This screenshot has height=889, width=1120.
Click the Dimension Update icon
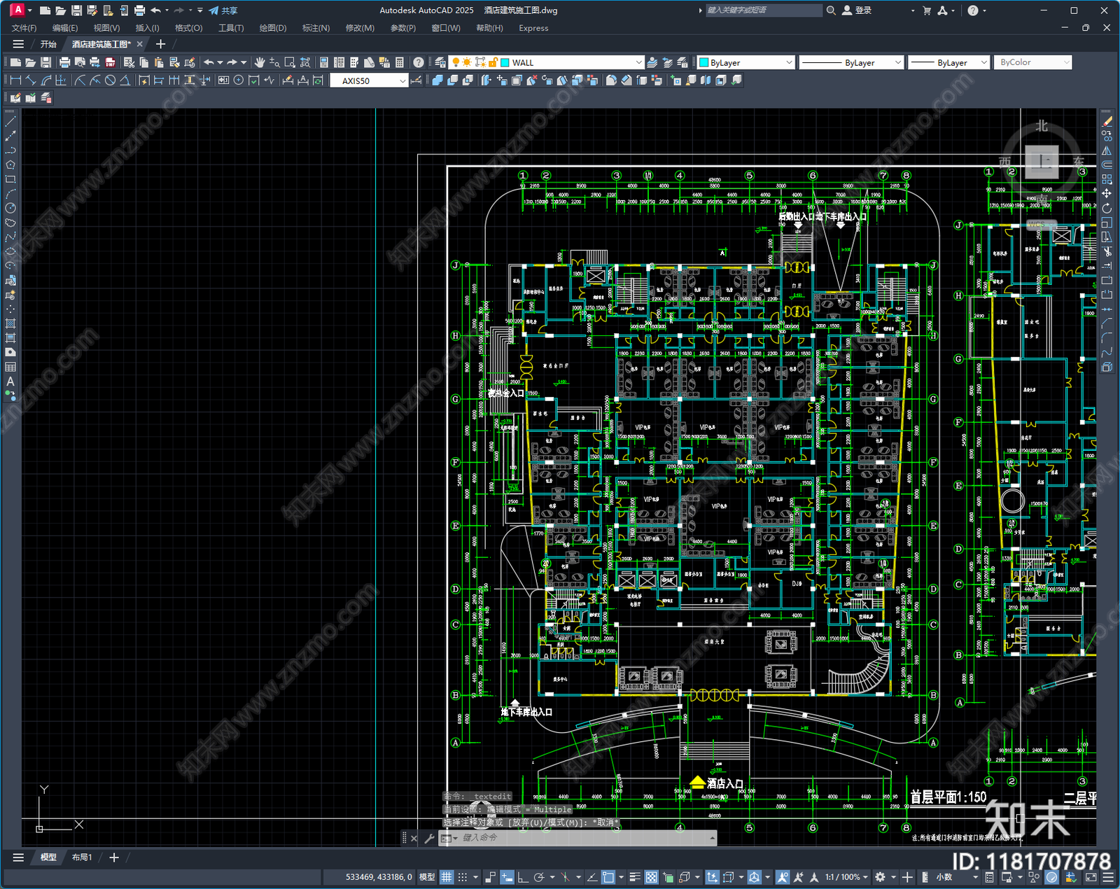(x=318, y=80)
